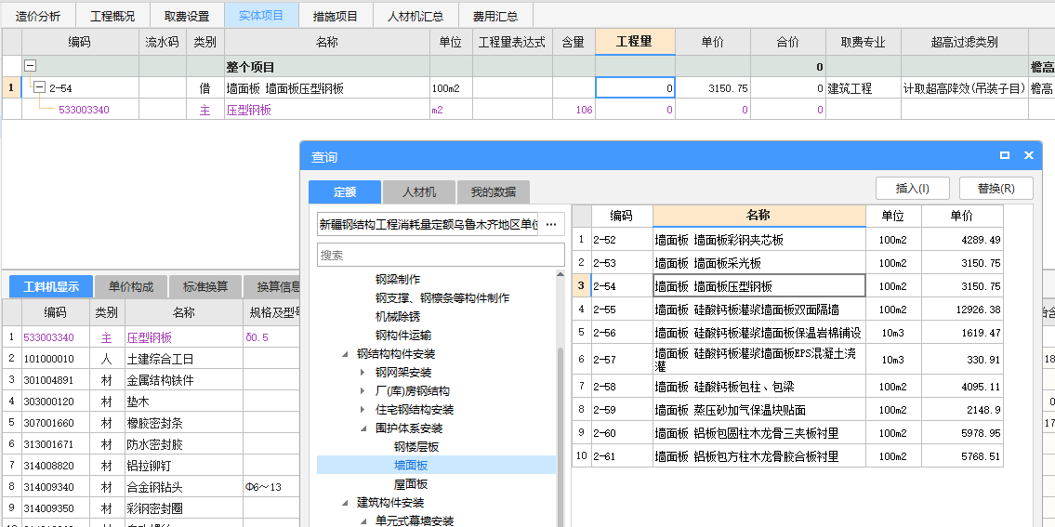The height and width of the screenshot is (527, 1055).
Task: Select 机械除锈 in the tree
Action: click(x=398, y=316)
